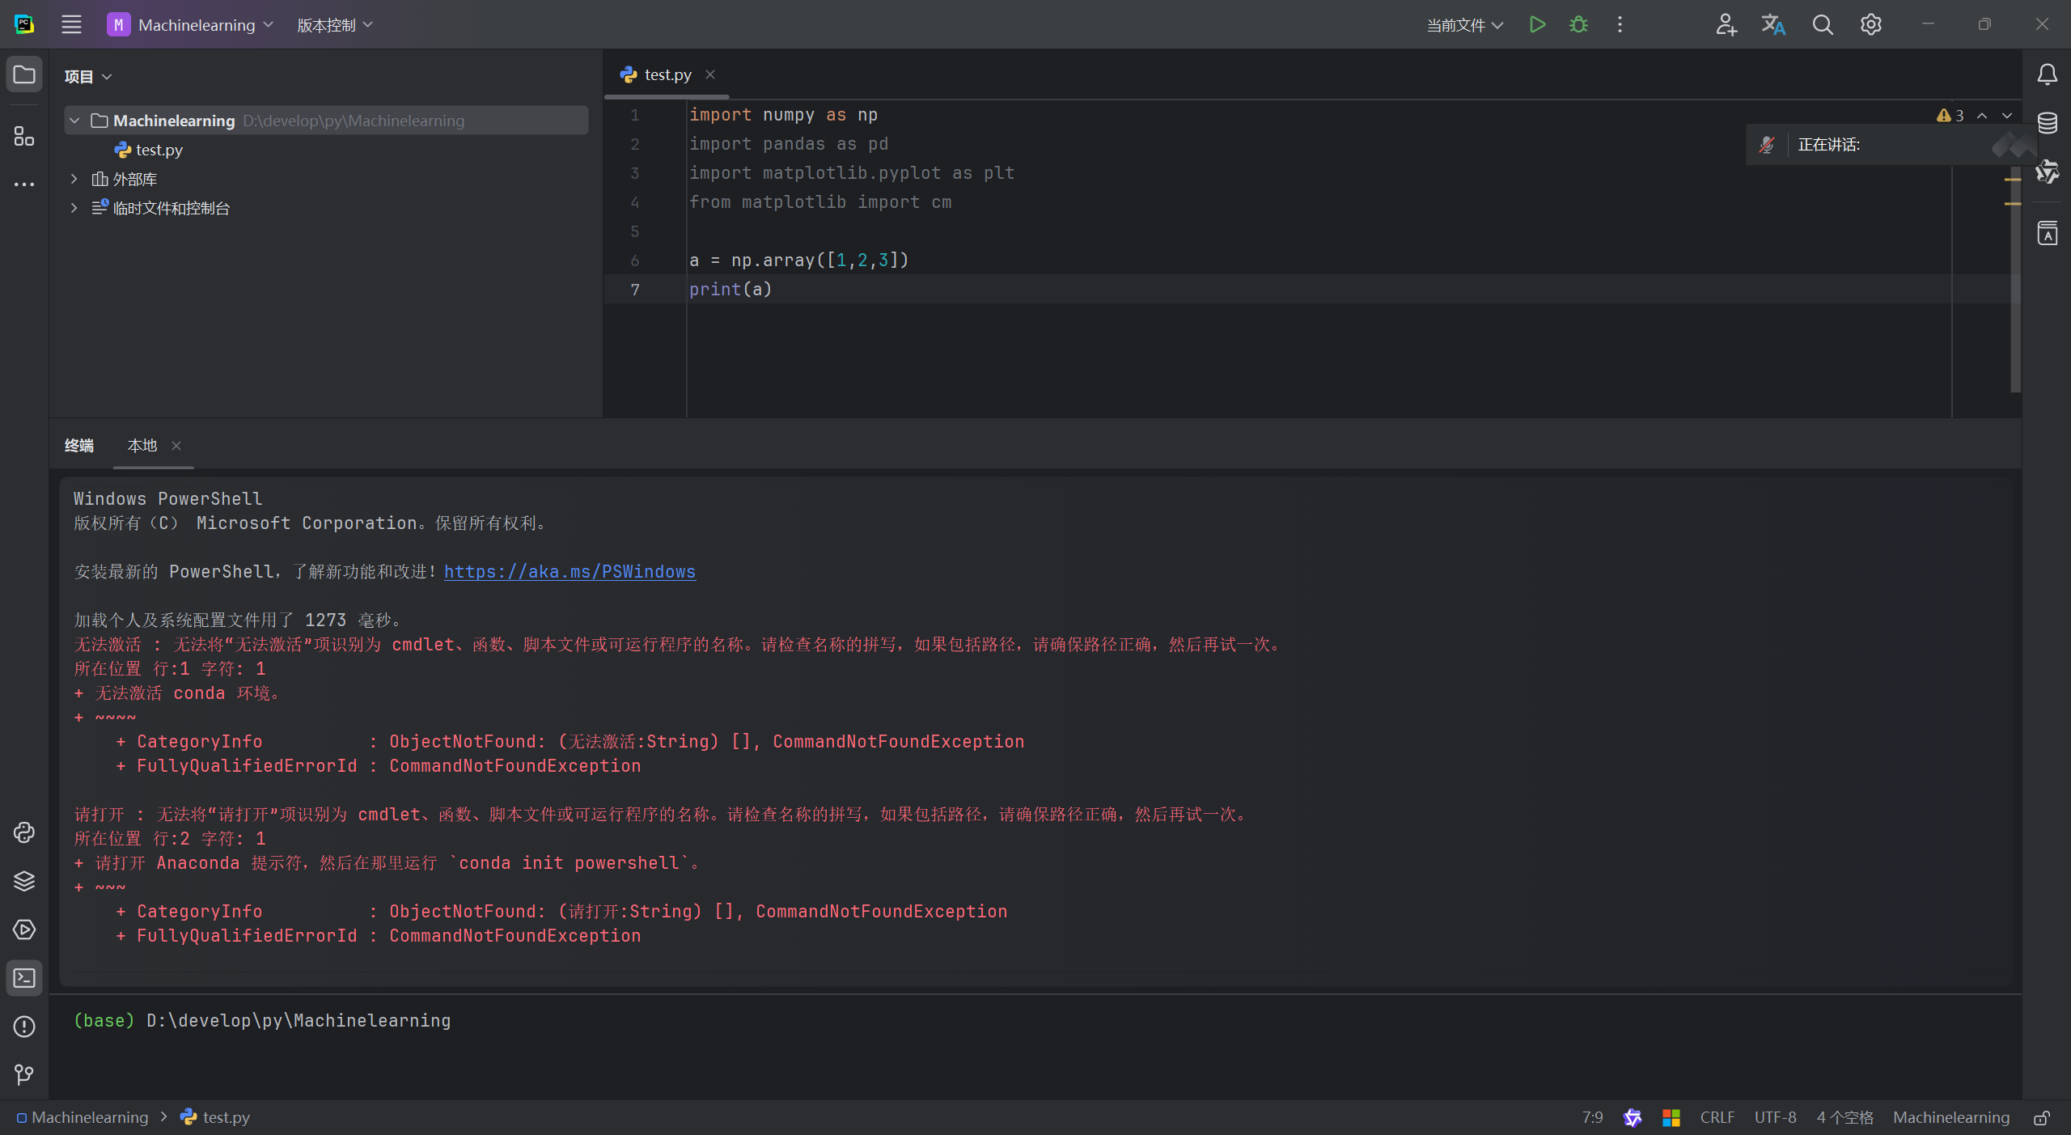Open the 版本控制 menu
2071x1135 pixels.
(334, 24)
